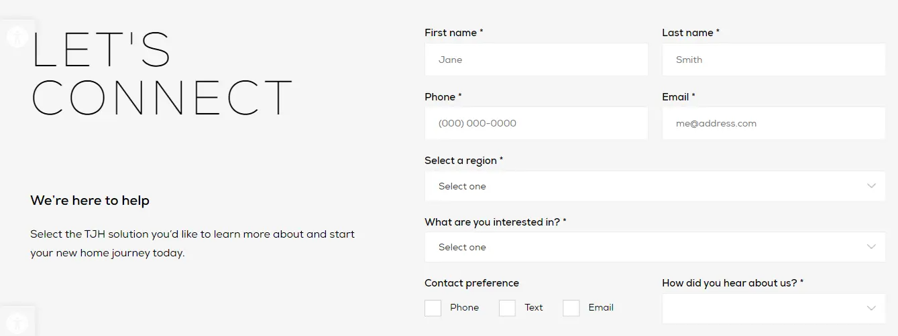
Task: Expand the 'What are you interested in?' dropdown
Action: tap(644, 247)
